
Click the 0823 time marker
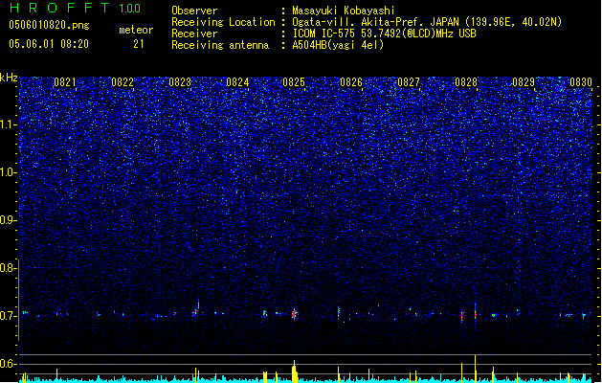coord(180,82)
